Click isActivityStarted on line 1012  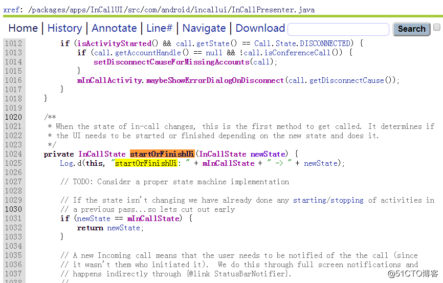coord(115,43)
